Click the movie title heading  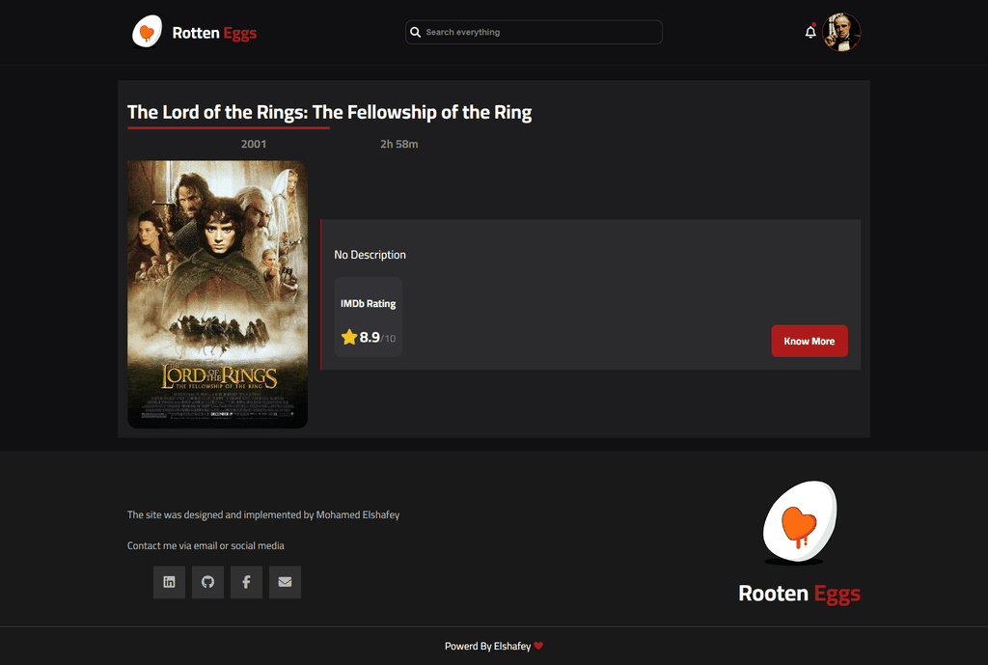[x=330, y=112]
